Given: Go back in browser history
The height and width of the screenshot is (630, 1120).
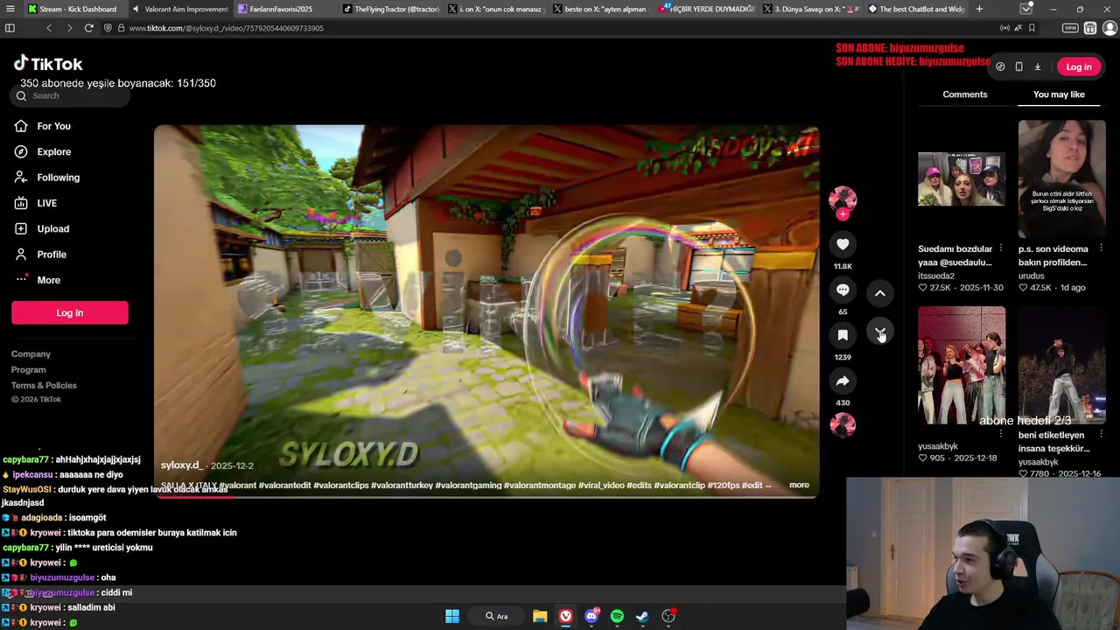Looking at the screenshot, I should (x=49, y=28).
